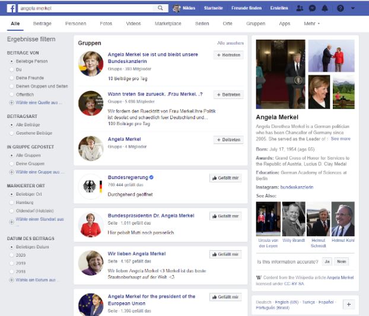
Task: Click the search magnifier icon
Action: coord(160,8)
